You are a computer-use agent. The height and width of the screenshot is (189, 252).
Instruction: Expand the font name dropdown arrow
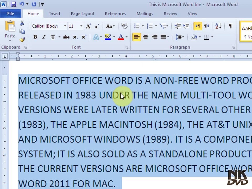click(65, 26)
